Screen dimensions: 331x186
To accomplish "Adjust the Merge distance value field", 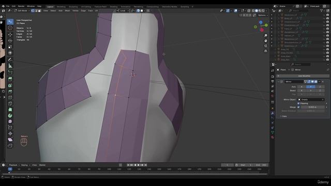I will 312,107.
